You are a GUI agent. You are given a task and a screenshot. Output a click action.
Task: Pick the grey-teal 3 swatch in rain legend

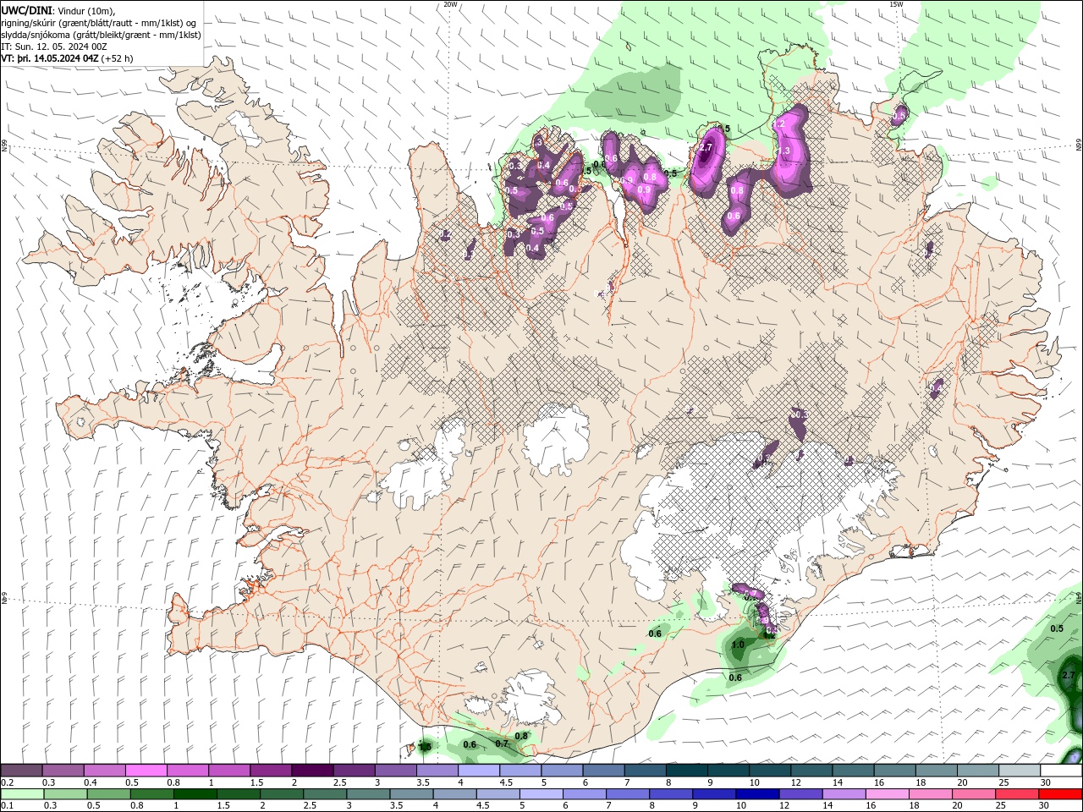[x=370, y=793]
